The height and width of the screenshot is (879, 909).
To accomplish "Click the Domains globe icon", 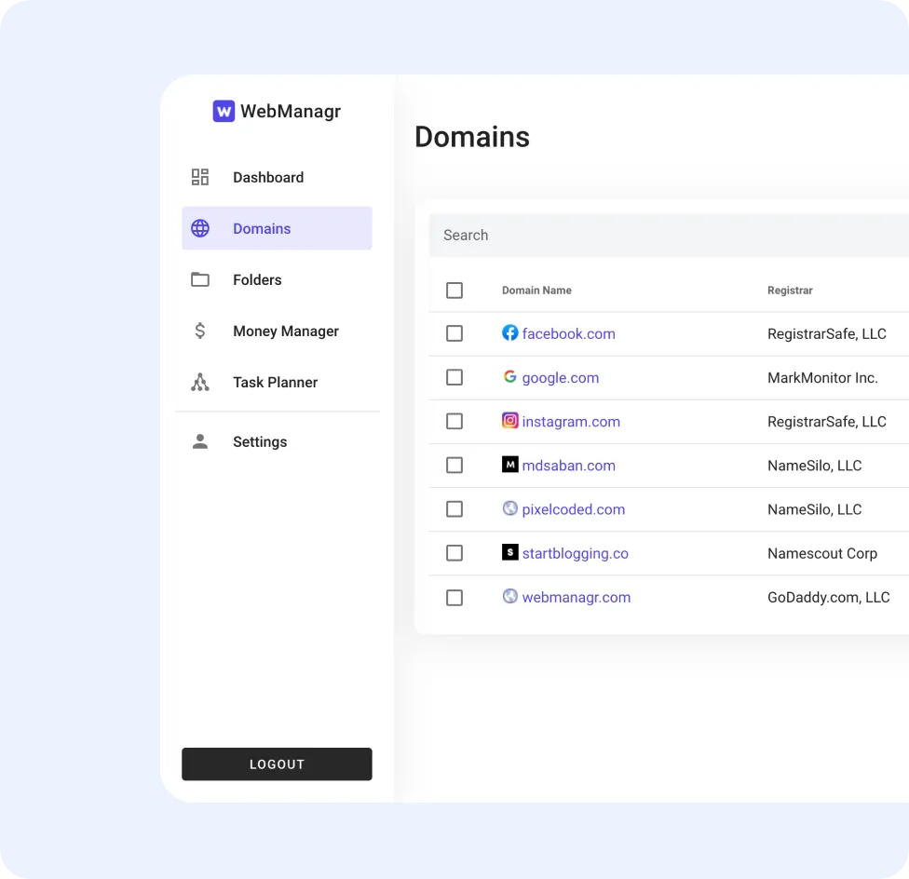I will (199, 228).
